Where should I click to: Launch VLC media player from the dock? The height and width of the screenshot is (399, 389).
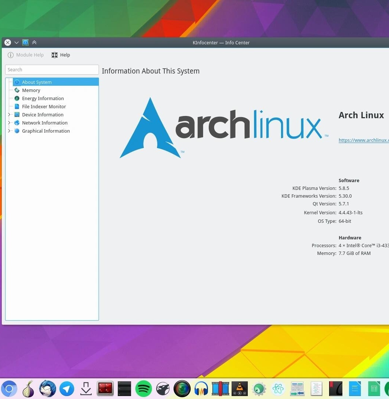click(x=240, y=389)
